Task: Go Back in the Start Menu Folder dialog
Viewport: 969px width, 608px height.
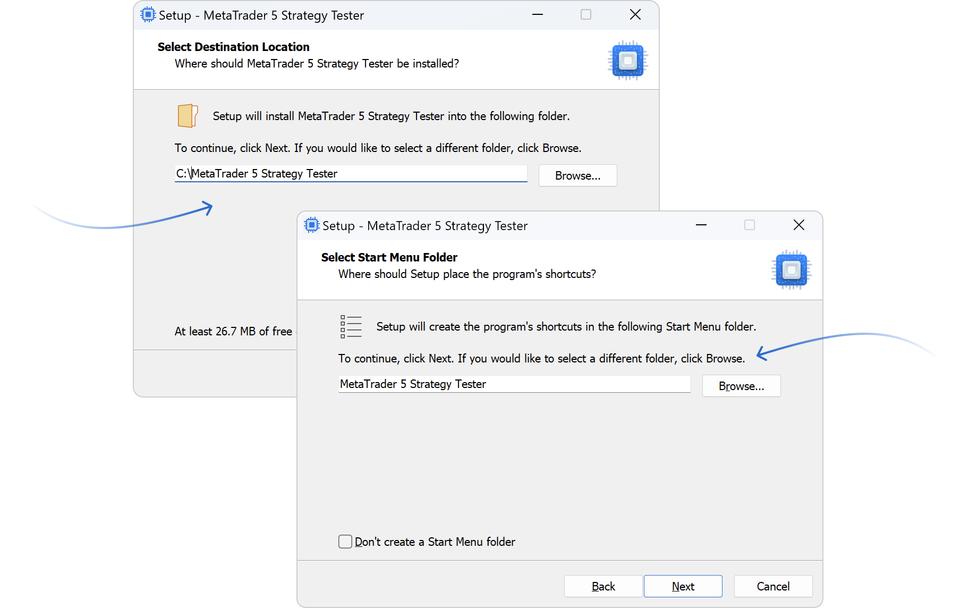Action: coord(603,586)
